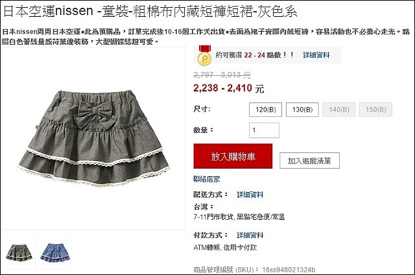The image size is (415, 275).
Task: Select the gray skirt thumbnail
Action: click(19, 252)
